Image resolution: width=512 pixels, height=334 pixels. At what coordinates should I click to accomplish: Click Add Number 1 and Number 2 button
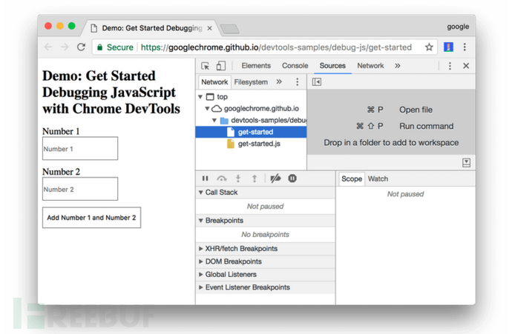pos(91,218)
